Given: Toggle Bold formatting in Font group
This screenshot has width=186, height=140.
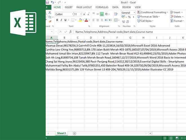Looking at the screenshot, I should click(x=57, y=20).
